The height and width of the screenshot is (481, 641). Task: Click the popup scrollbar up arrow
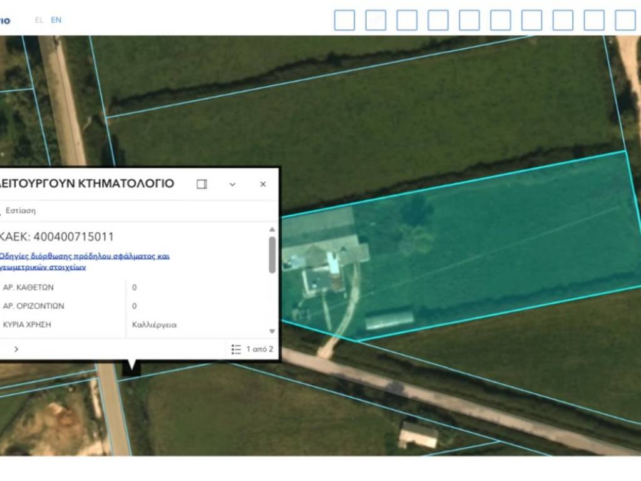coord(272,230)
